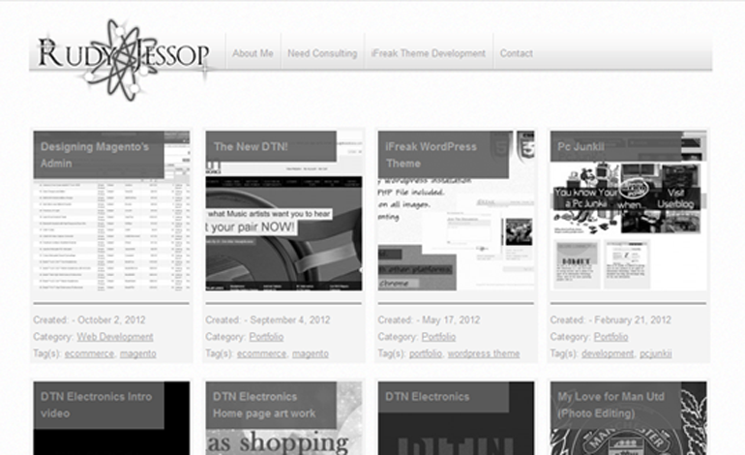Open the Designing Magento's Admin post title
Image resolution: width=745 pixels, height=455 pixels.
(x=95, y=155)
